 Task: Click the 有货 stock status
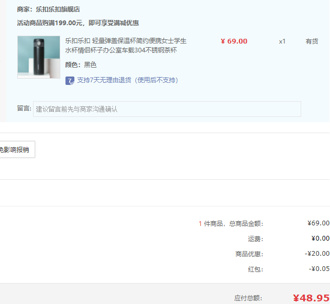[x=312, y=41]
